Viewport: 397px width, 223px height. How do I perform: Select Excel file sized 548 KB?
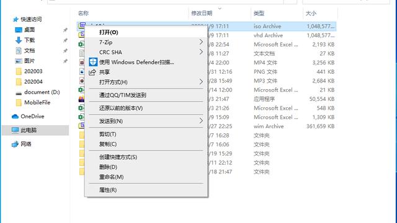click(272, 108)
